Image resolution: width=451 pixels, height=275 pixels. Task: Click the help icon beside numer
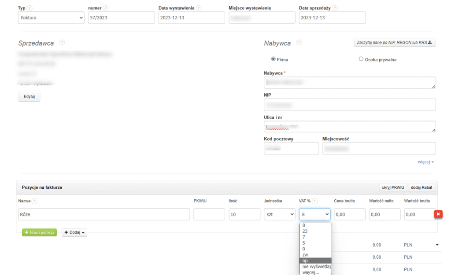106,8
